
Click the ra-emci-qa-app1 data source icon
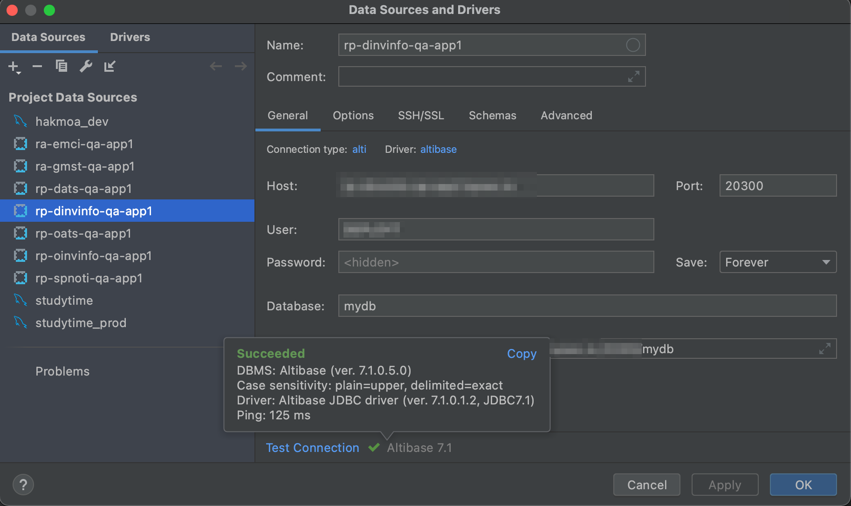pyautogui.click(x=21, y=144)
